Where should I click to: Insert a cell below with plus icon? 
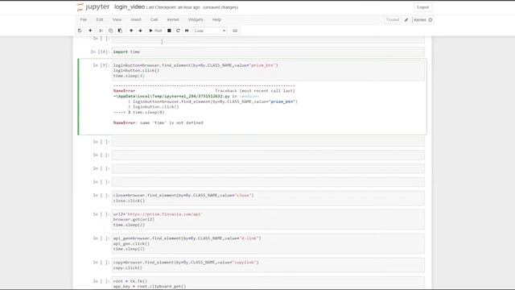(x=90, y=31)
